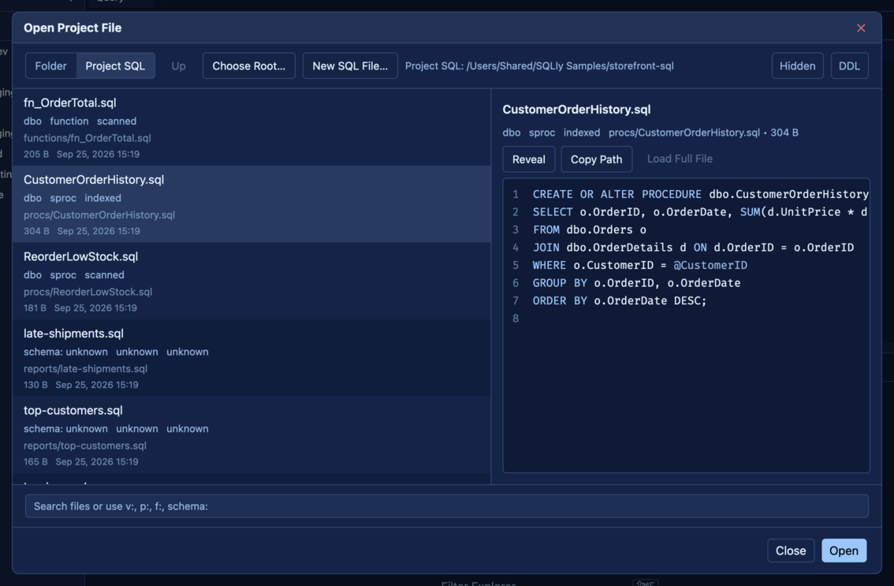Click Load Full File in preview

pyautogui.click(x=680, y=159)
